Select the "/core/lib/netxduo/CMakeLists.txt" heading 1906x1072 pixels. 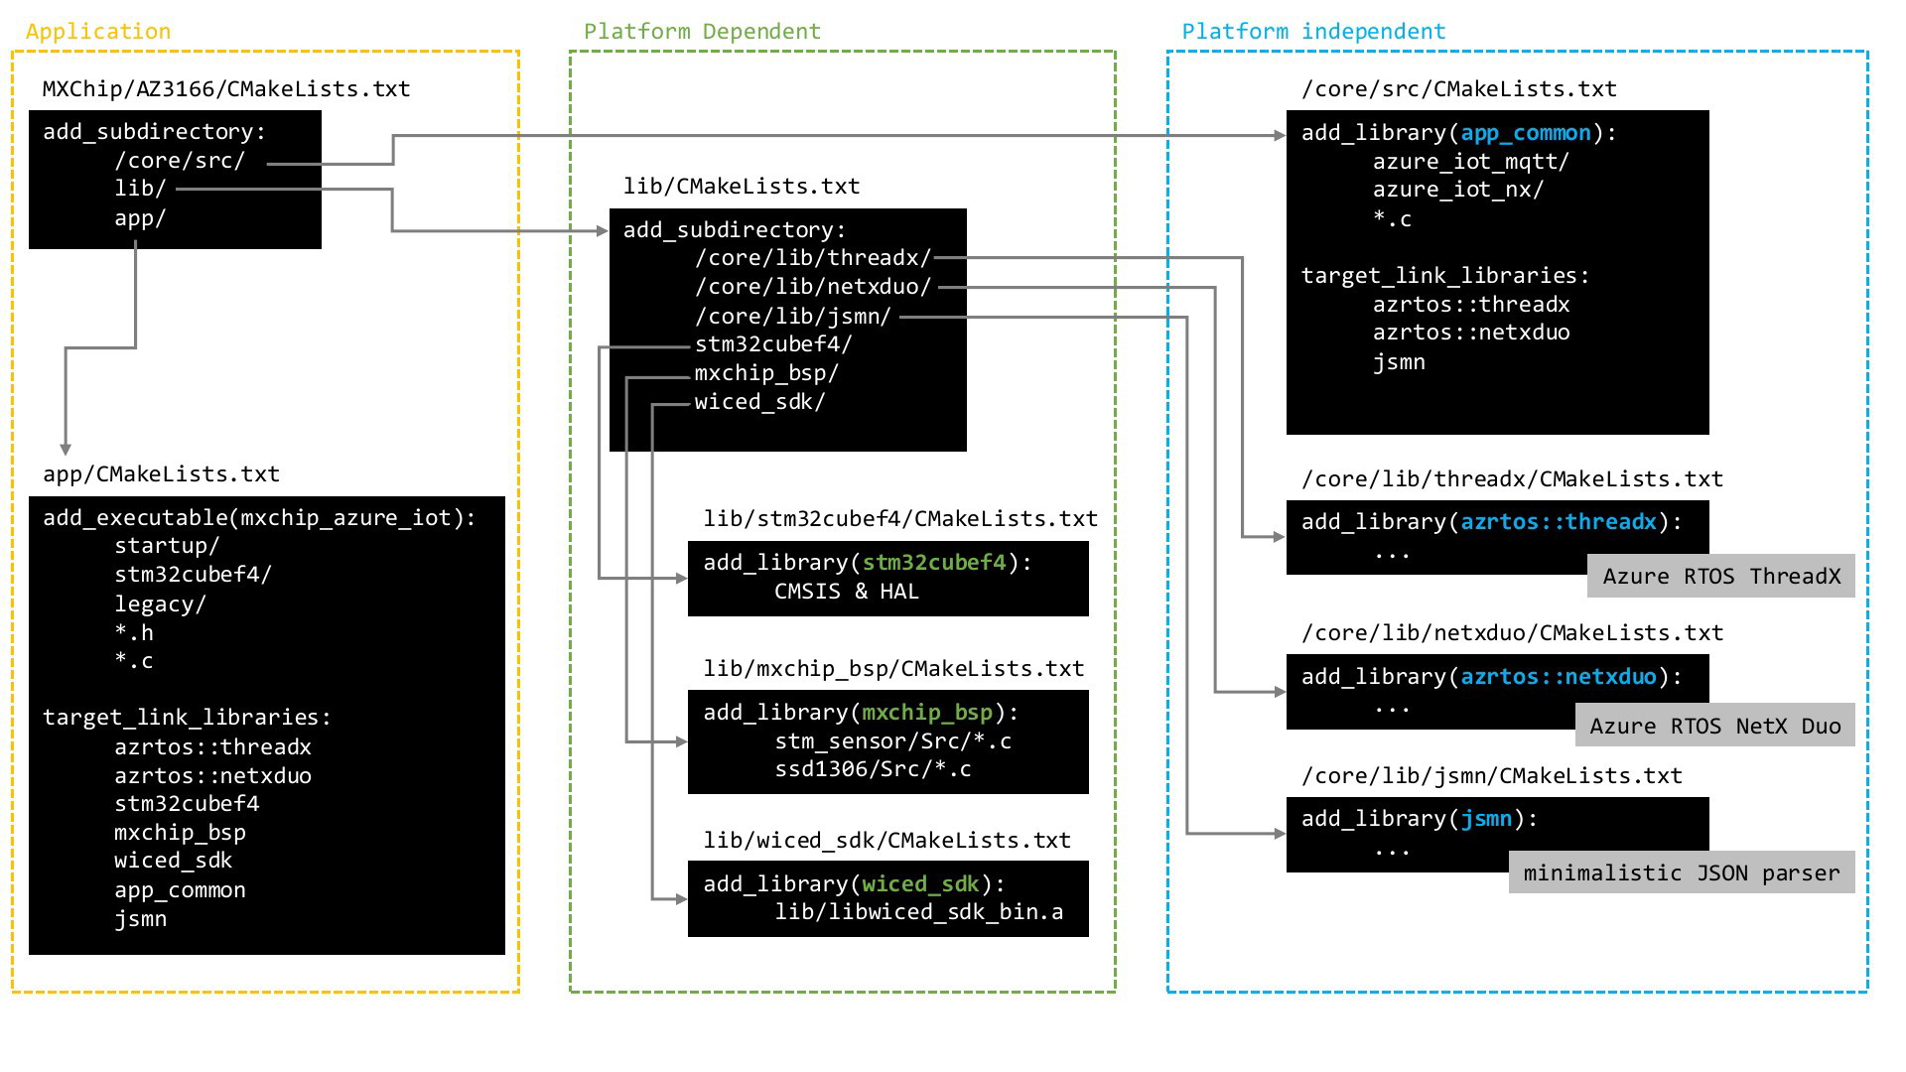[x=1512, y=633]
